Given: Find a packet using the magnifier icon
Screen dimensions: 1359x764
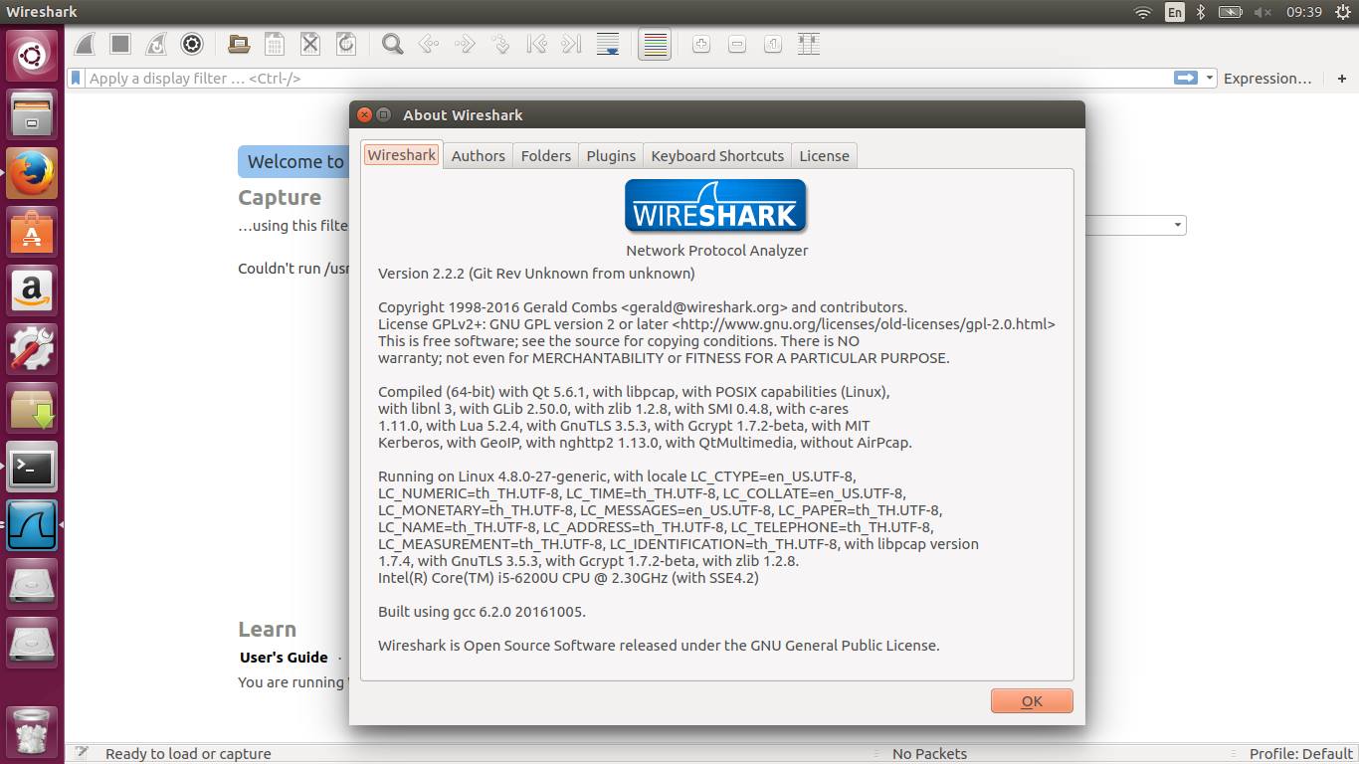Looking at the screenshot, I should (393, 44).
